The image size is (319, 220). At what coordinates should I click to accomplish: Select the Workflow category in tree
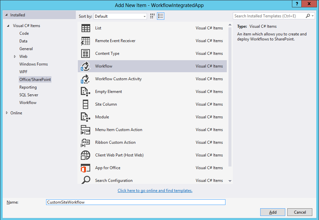click(28, 103)
